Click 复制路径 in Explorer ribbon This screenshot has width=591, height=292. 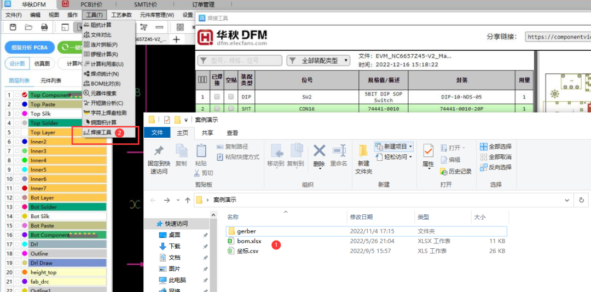tap(233, 147)
